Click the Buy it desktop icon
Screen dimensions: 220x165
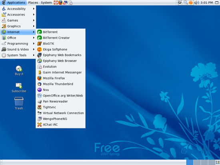[x=19, y=70]
